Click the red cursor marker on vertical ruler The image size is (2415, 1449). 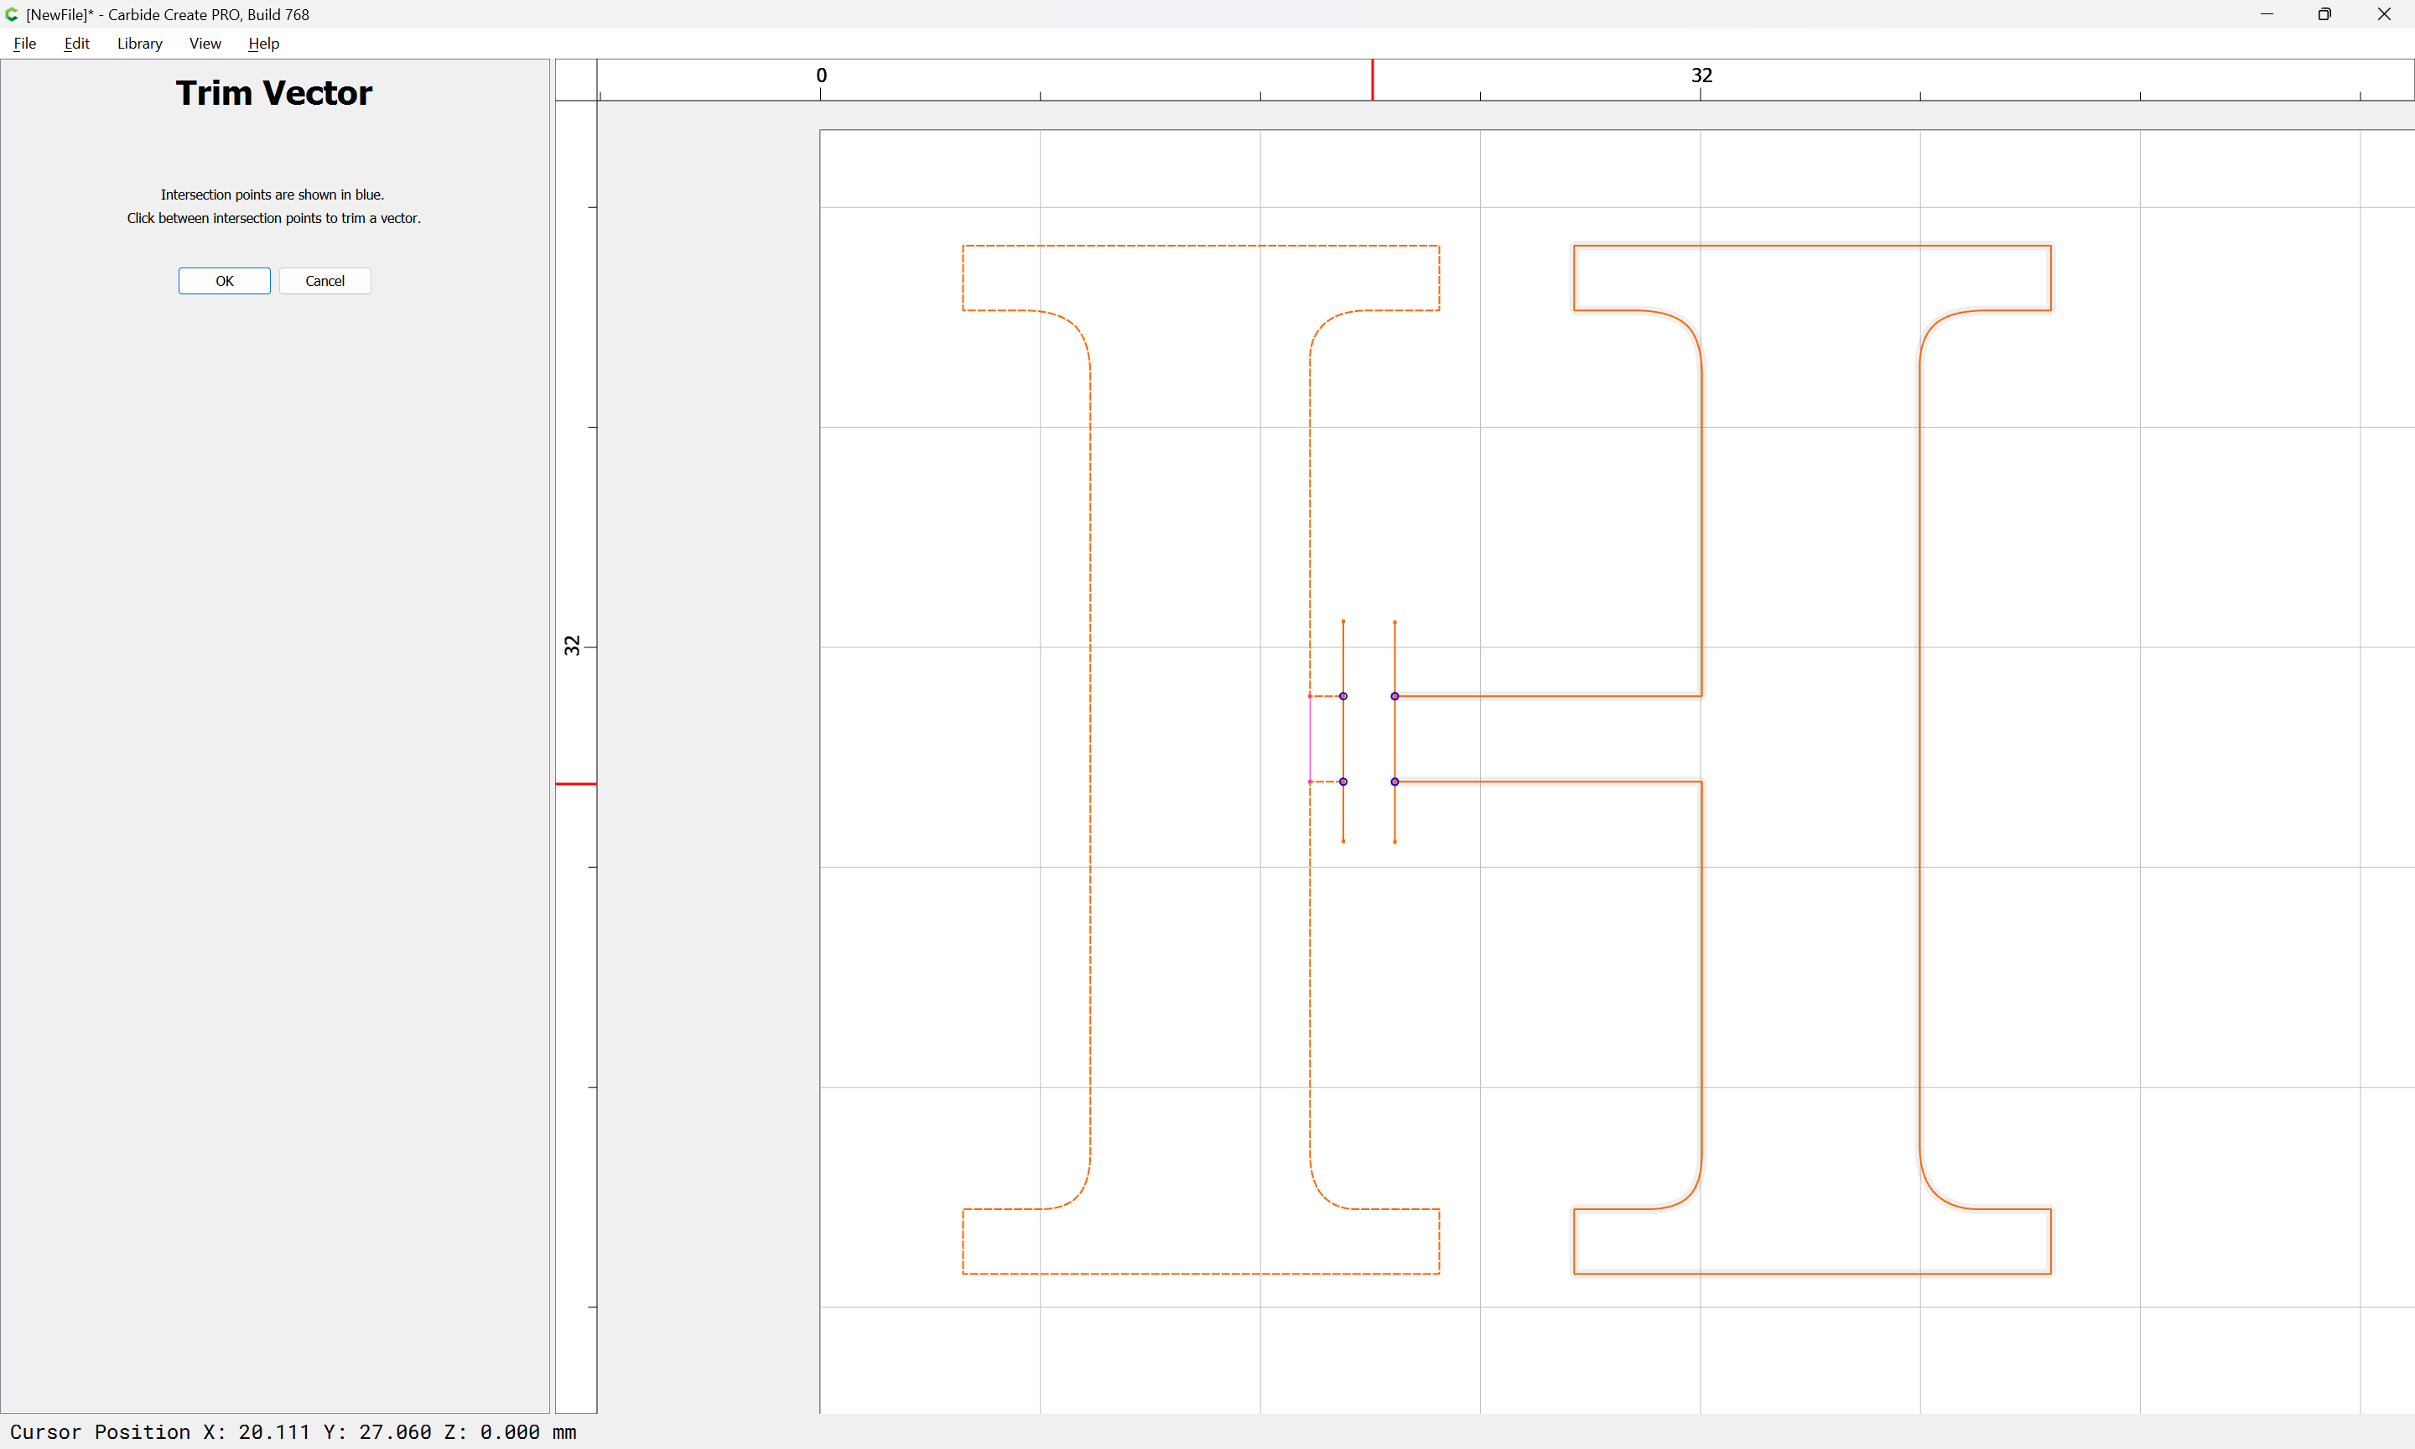click(576, 784)
